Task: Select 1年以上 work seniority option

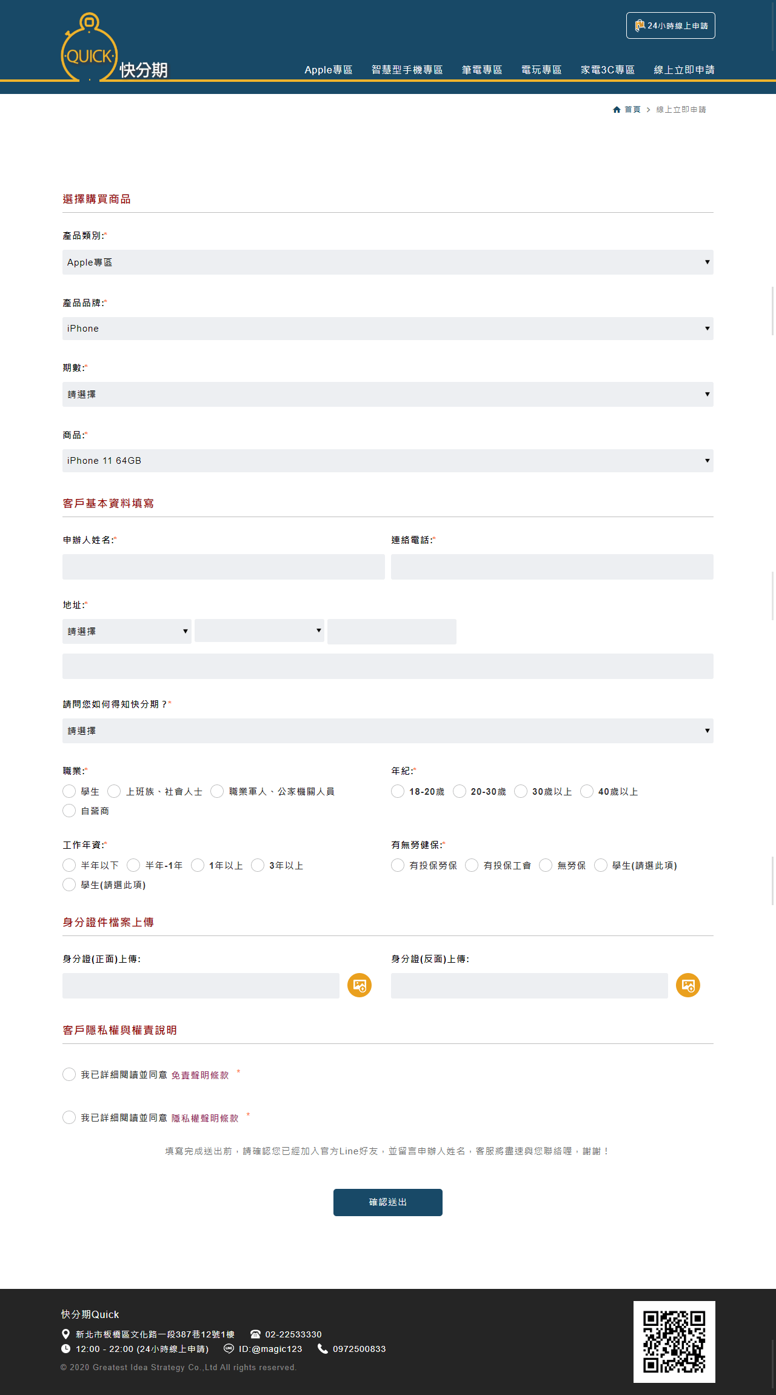Action: click(198, 865)
